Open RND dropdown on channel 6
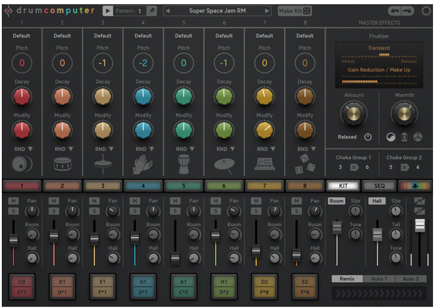The image size is (436, 308). point(232,149)
